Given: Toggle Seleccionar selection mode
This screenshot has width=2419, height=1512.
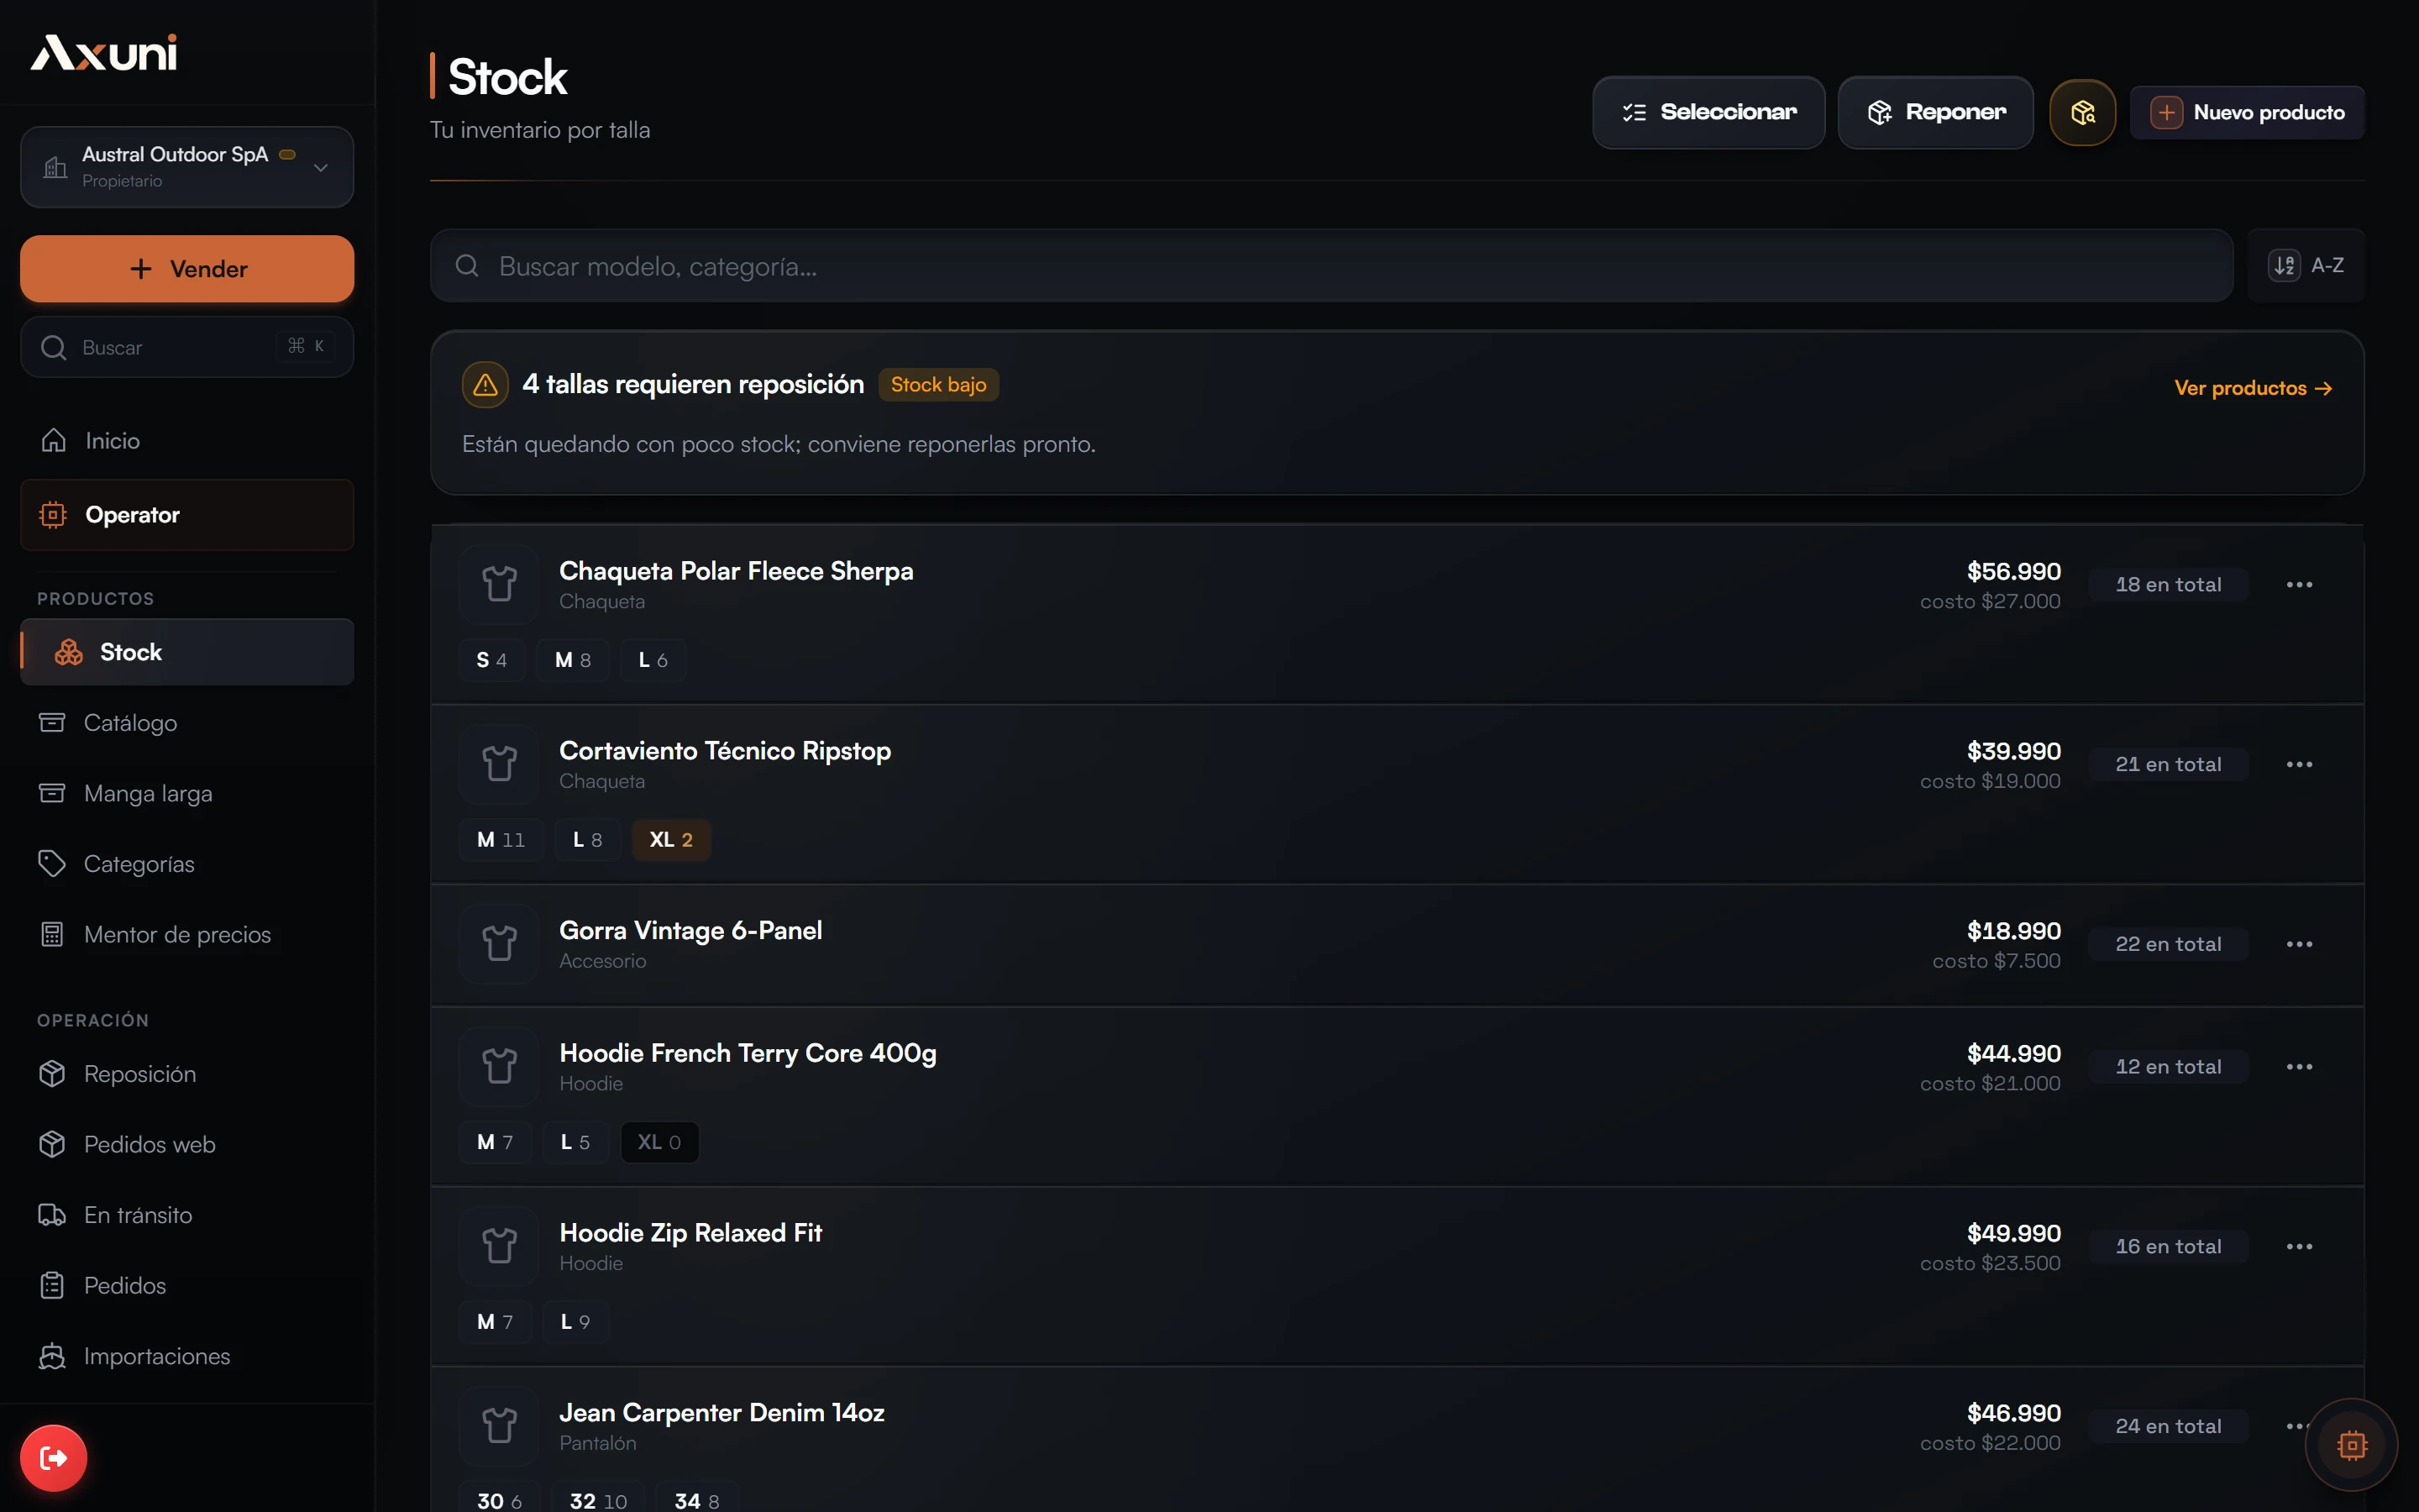Looking at the screenshot, I should pyautogui.click(x=1708, y=112).
